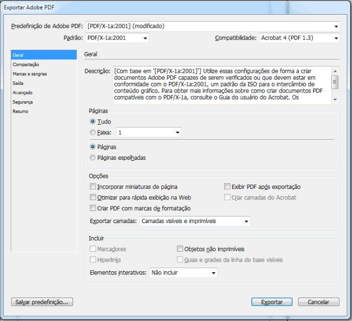Open the Elementos interativos dropdown
352x321 pixels.
[x=184, y=273]
